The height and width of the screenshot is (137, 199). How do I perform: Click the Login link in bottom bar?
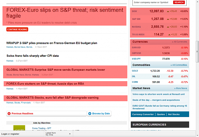pos(4,134)
